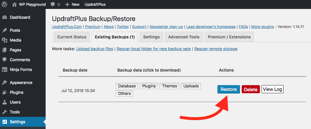The height and width of the screenshot is (129, 311).
Task: Click the plus New icon in admin bar
Action: (67, 5)
